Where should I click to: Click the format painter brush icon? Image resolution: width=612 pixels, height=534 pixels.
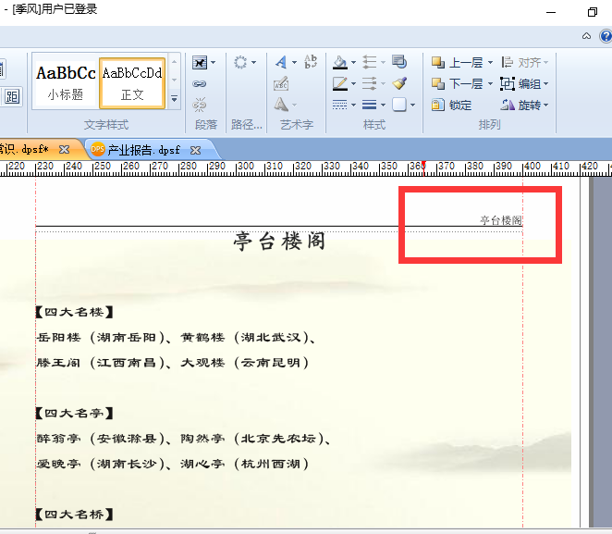point(399,82)
